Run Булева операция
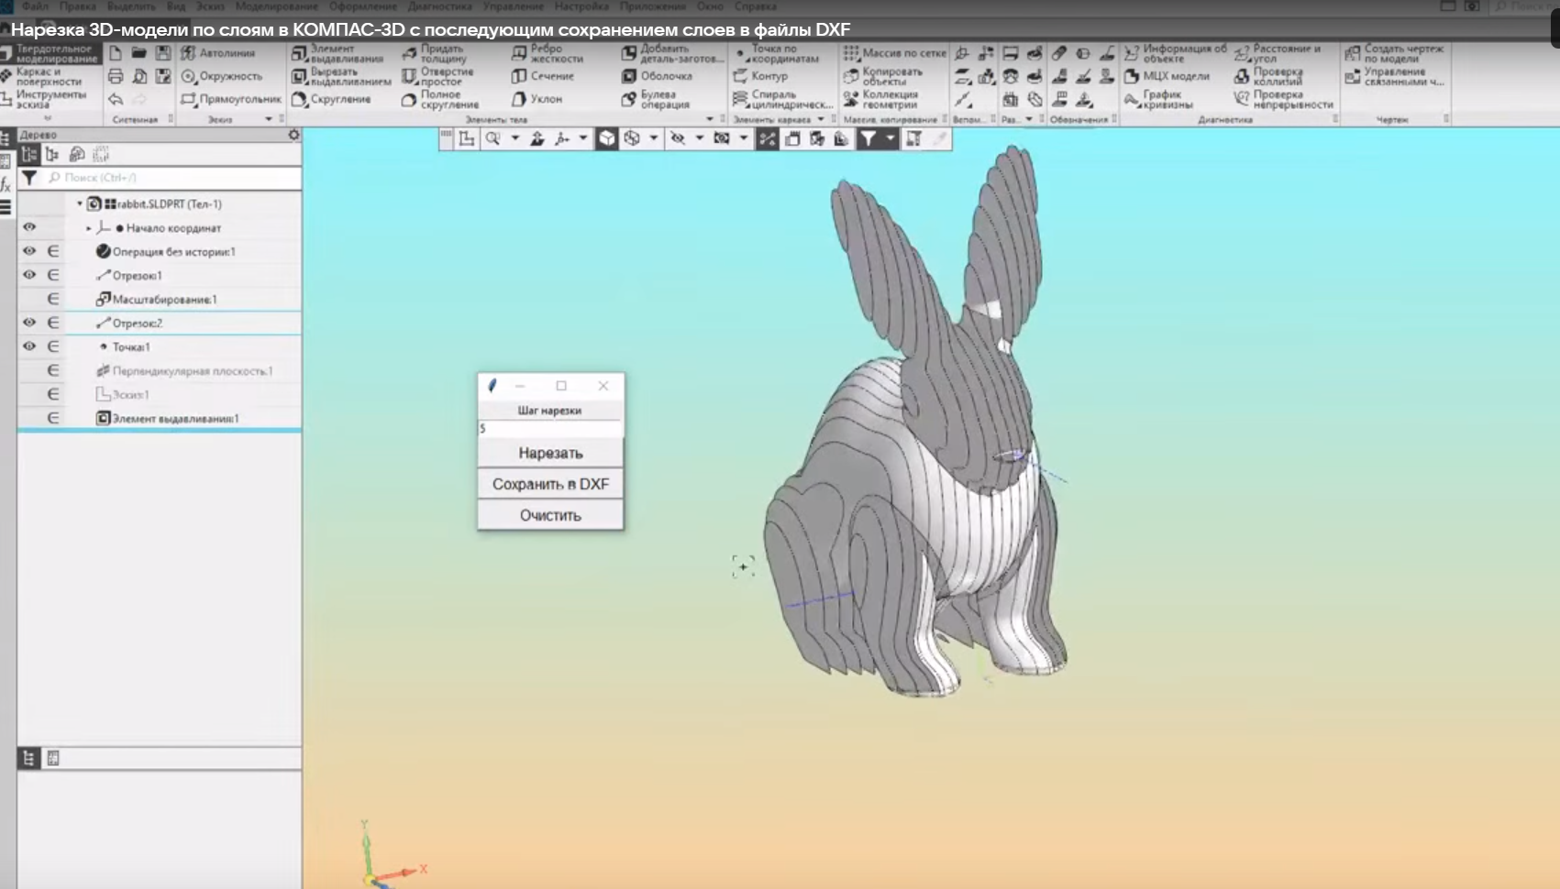 point(656,100)
